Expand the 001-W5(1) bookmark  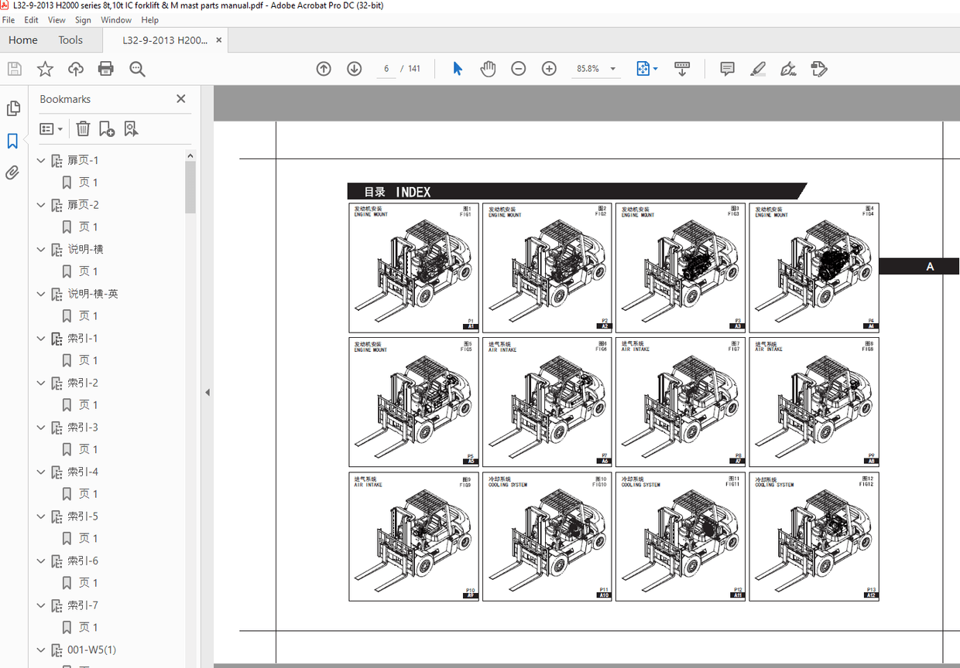click(x=40, y=649)
